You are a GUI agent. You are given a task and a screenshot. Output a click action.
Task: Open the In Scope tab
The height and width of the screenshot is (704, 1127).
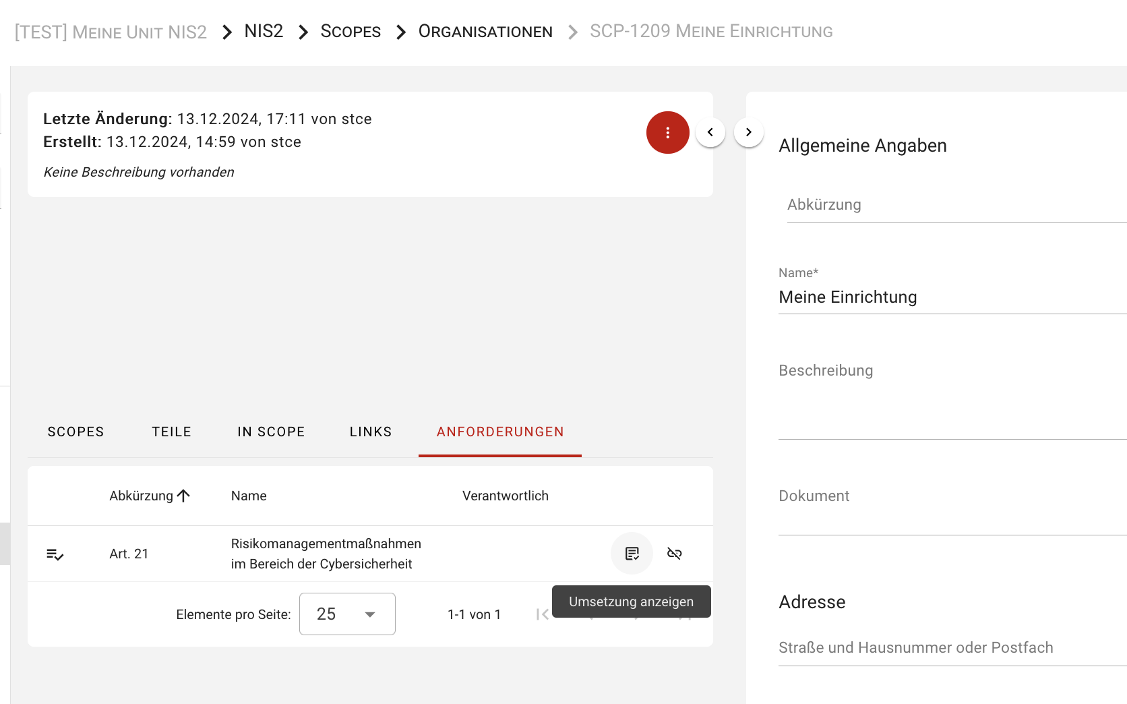coord(271,432)
